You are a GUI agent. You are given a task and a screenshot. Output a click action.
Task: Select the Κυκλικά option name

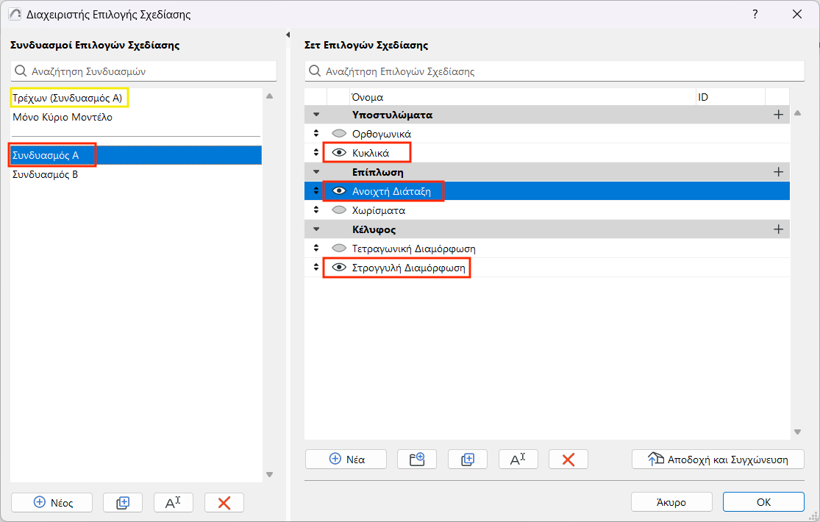[x=371, y=153]
